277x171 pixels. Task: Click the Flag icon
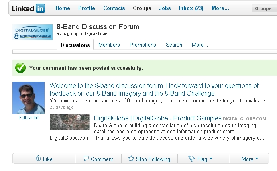click(192, 159)
